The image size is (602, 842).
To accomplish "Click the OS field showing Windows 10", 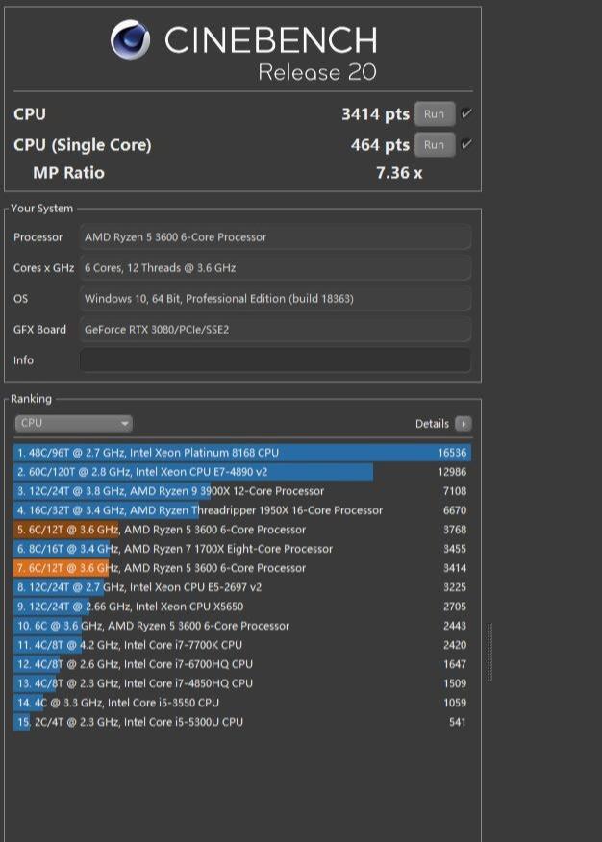I will (x=275, y=298).
